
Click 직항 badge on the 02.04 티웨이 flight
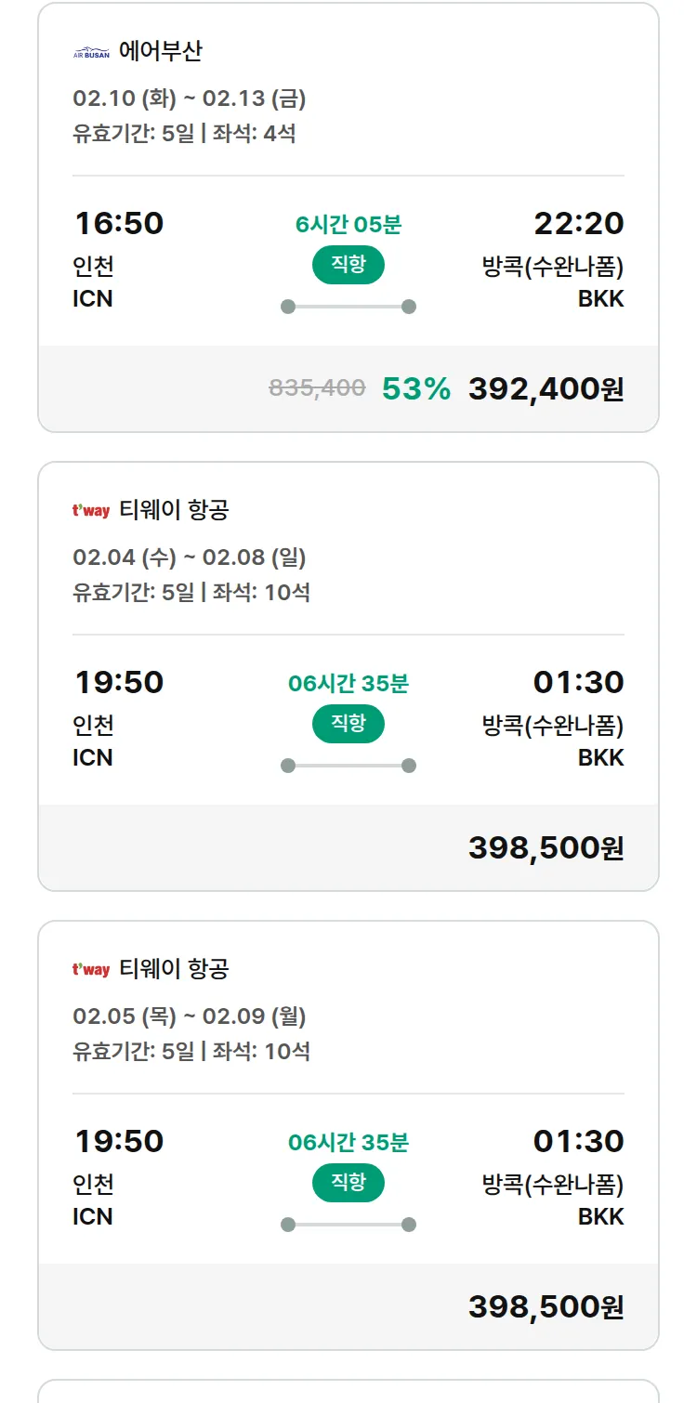pyautogui.click(x=348, y=724)
